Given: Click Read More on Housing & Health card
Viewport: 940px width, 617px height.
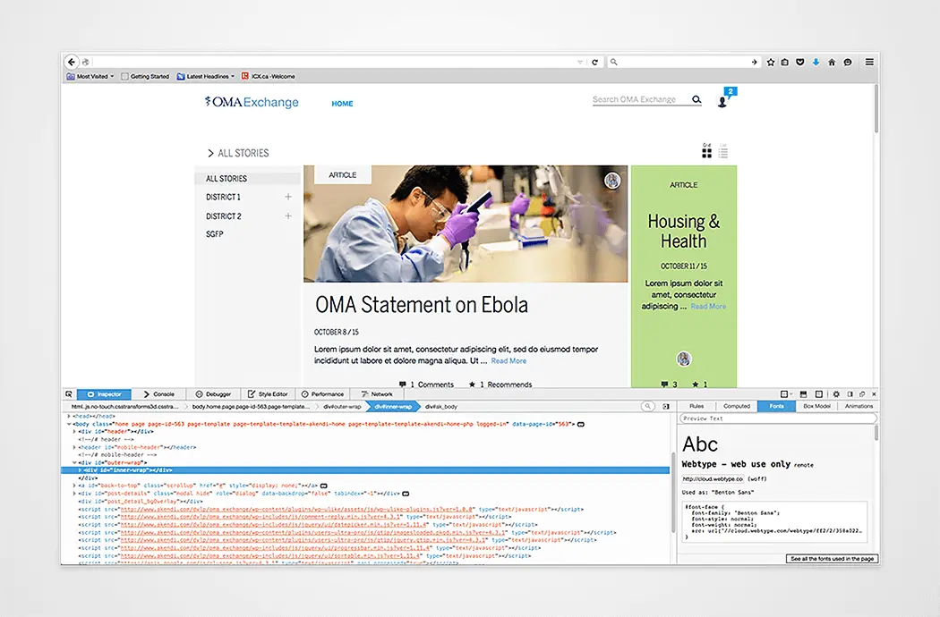Looking at the screenshot, I should coord(708,306).
